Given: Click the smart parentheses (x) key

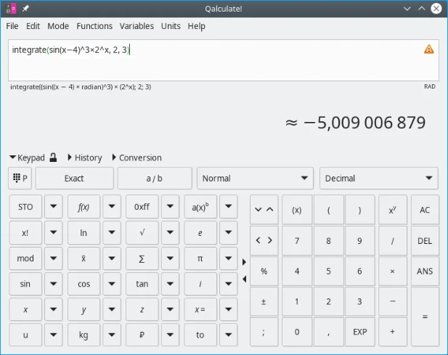Looking at the screenshot, I should pyautogui.click(x=297, y=210).
